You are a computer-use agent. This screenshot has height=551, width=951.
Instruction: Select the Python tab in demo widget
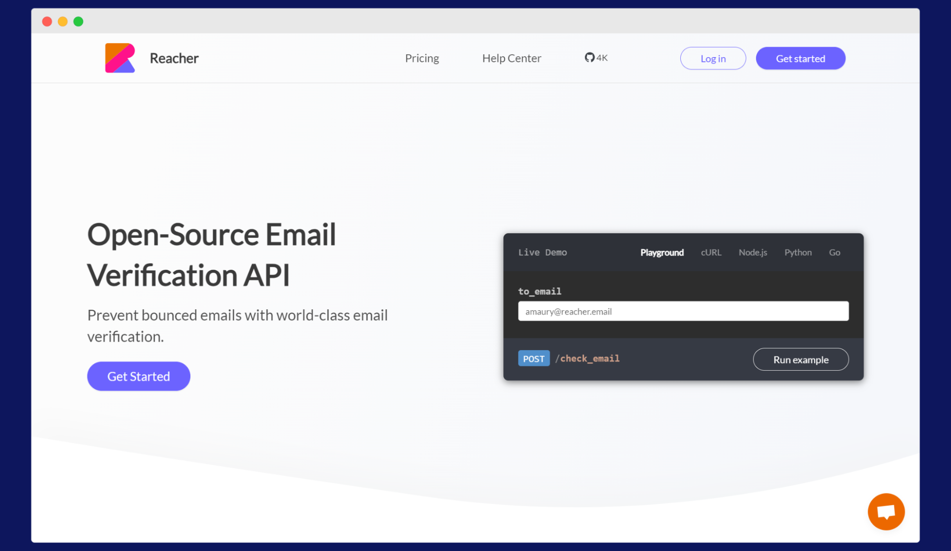coord(797,252)
